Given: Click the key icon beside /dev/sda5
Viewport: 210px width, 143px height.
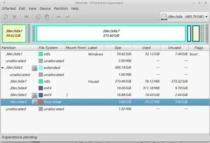Looking at the screenshot, I should tap(35, 95).
